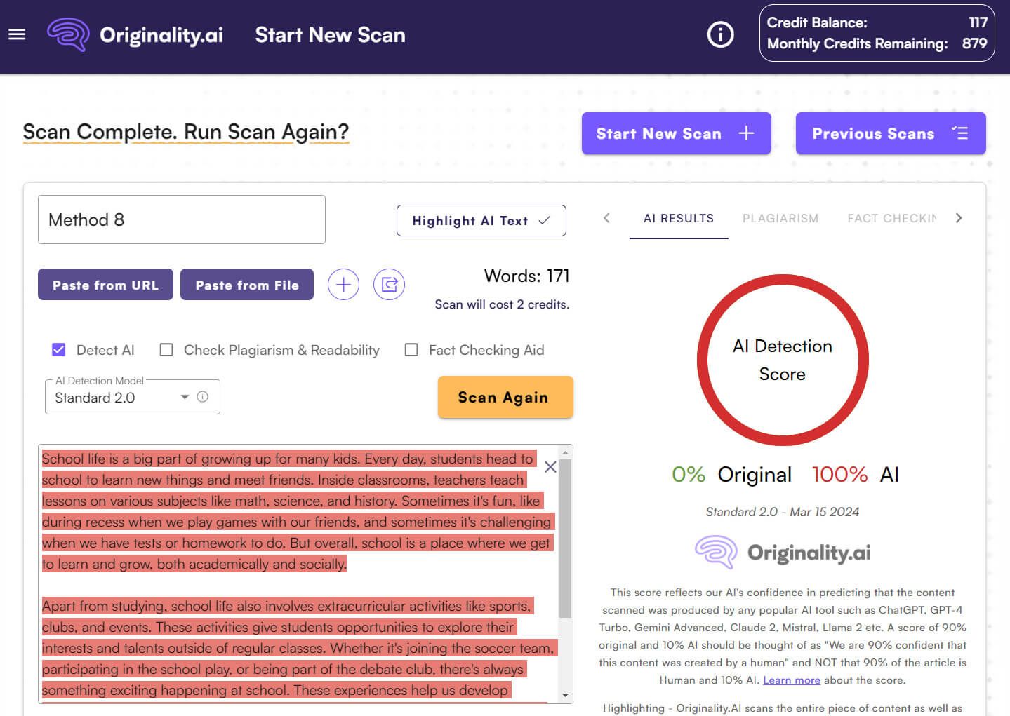Enable Check Plagiarism & Readability checkbox
Viewport: 1010px width, 716px height.
click(166, 350)
